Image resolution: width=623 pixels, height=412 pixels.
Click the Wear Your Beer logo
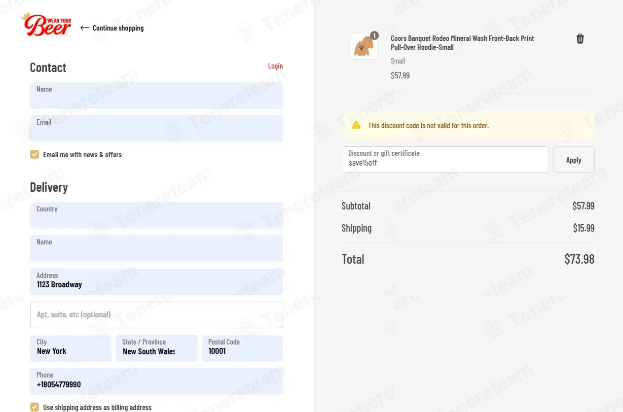[x=47, y=25]
